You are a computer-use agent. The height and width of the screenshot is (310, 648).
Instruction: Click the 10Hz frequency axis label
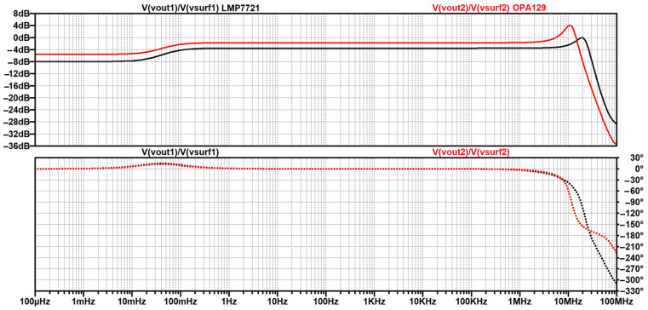278,301
